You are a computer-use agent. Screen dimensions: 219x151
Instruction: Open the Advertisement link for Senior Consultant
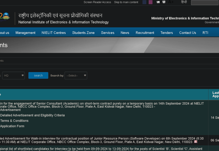pyautogui.click(x=10, y=110)
